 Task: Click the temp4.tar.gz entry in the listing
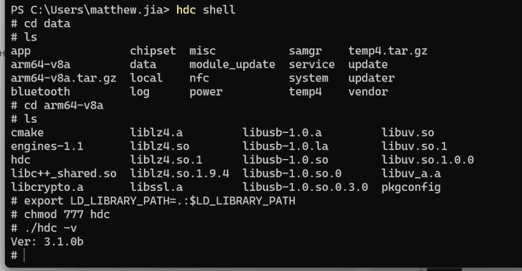point(388,51)
